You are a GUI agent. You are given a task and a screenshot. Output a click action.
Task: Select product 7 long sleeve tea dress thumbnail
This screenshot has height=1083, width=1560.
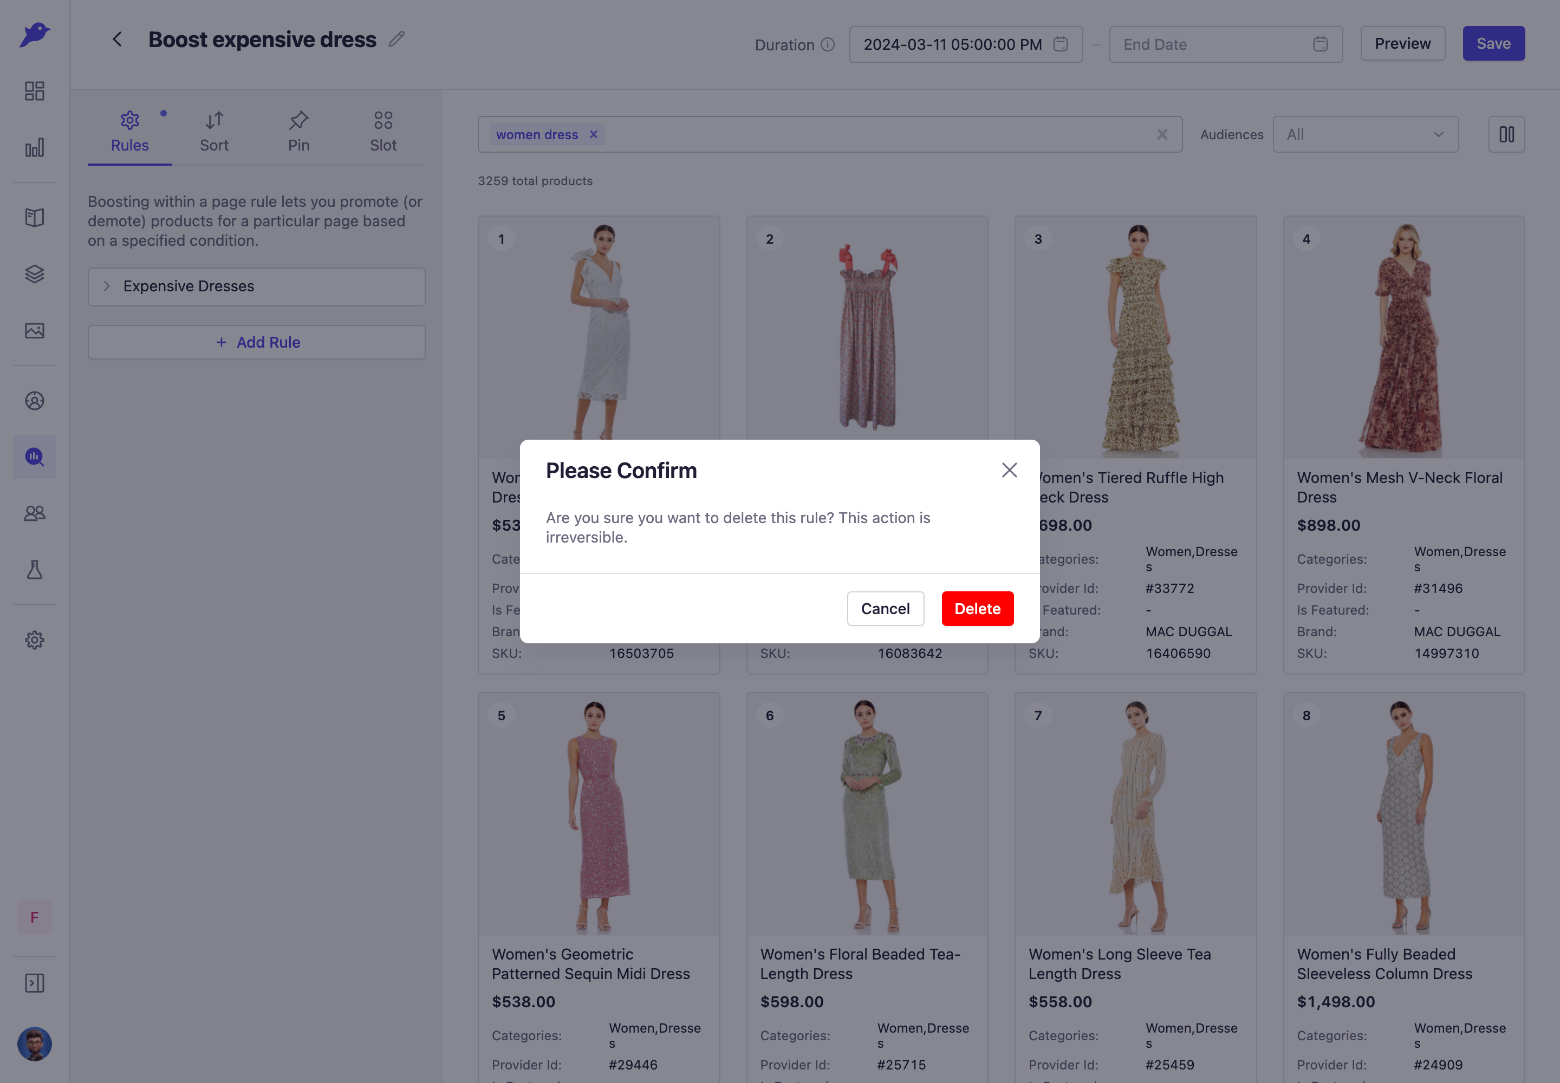pos(1136,814)
